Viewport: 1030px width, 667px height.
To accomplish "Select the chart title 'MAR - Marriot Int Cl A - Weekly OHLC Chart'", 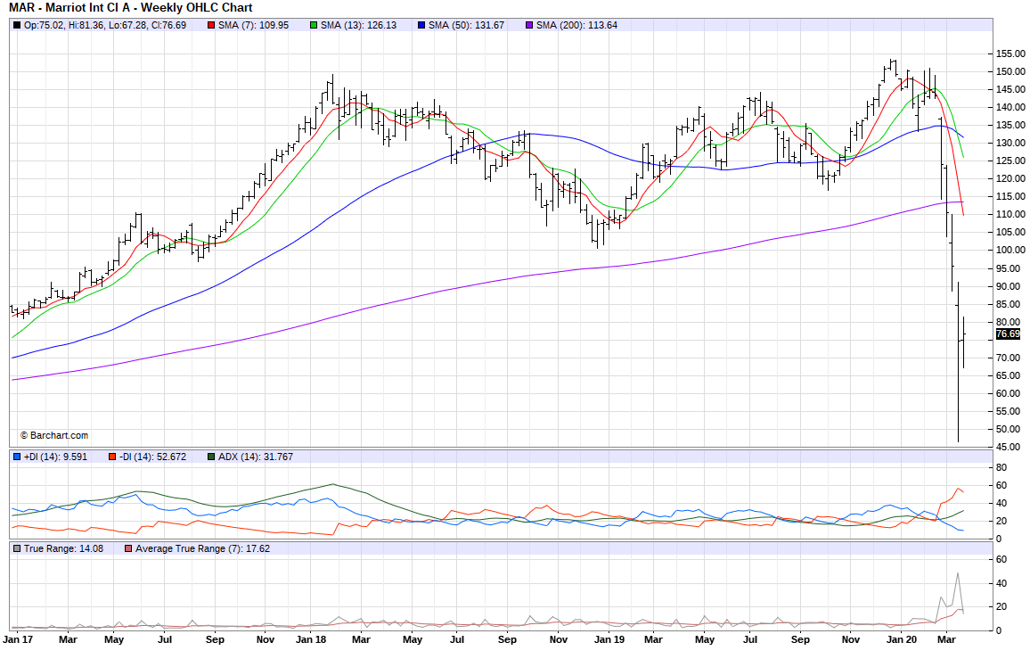I will pyautogui.click(x=131, y=8).
